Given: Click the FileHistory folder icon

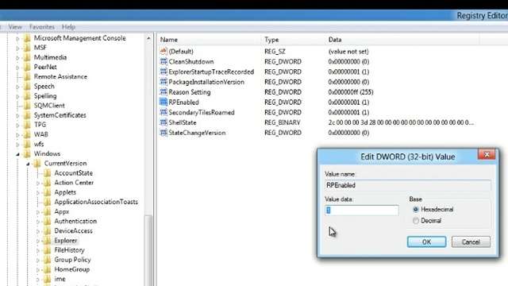Looking at the screenshot, I should 48,250.
